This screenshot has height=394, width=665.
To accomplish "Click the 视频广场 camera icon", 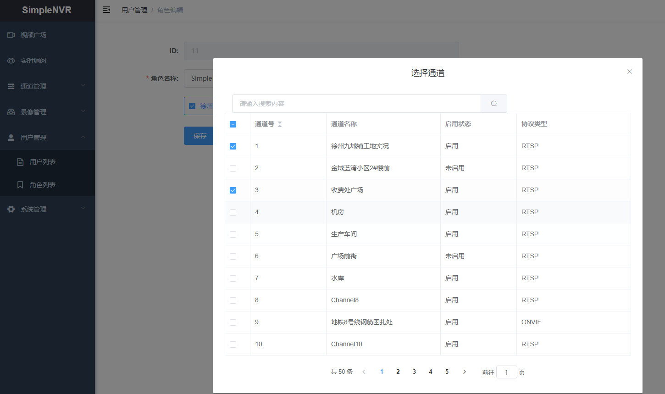I will click(x=11, y=35).
